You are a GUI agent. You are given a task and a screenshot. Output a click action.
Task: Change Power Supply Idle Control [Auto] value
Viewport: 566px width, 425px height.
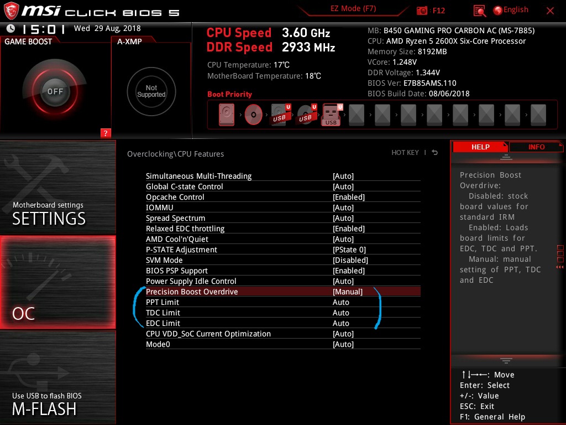(343, 281)
